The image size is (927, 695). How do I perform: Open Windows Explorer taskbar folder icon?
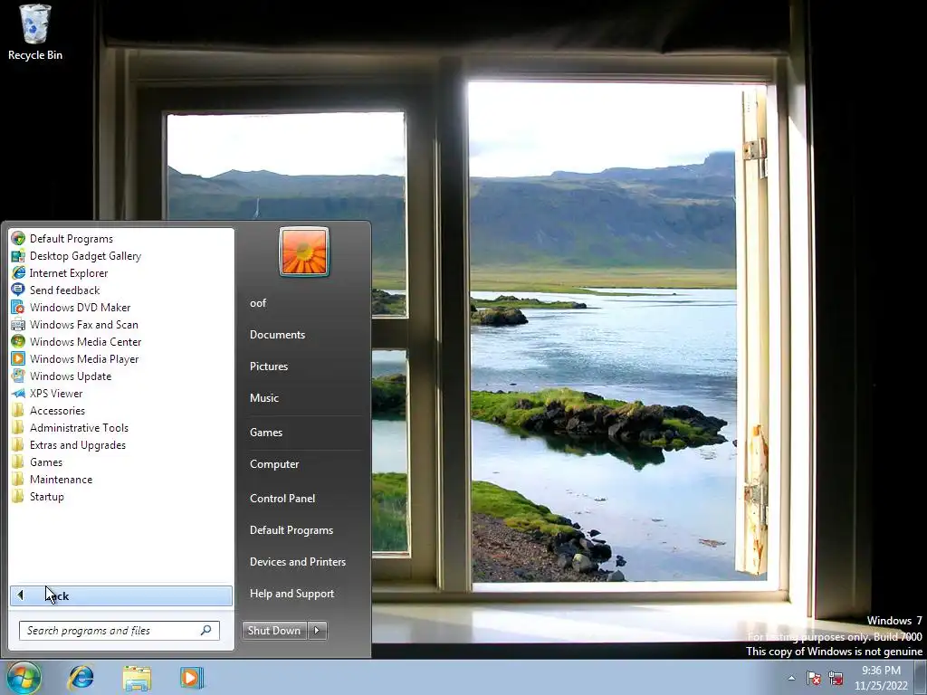[137, 678]
